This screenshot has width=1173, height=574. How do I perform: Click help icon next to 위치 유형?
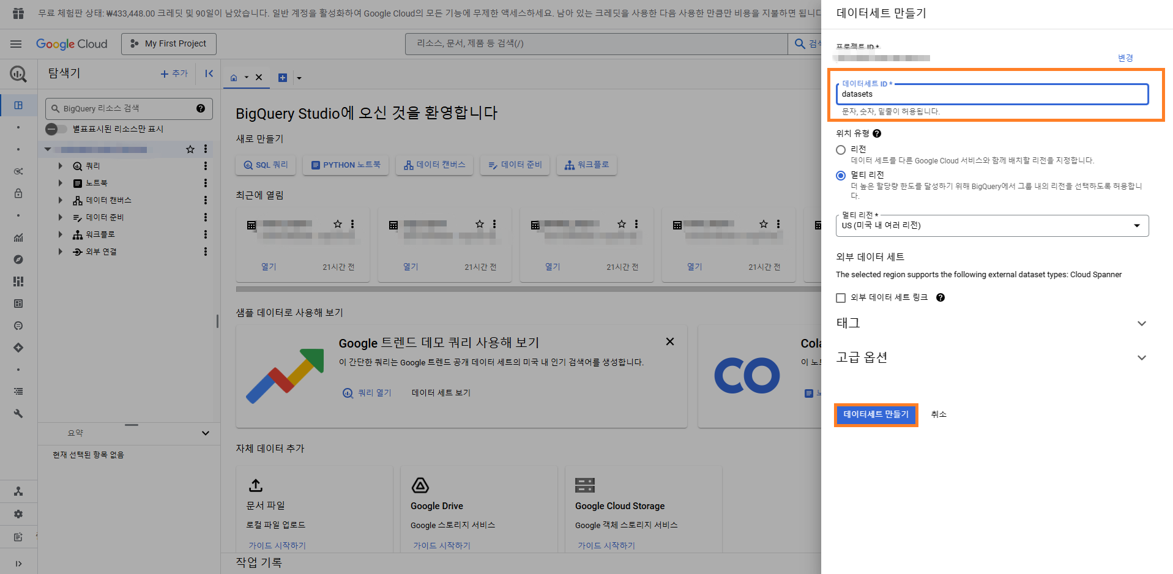click(x=877, y=133)
